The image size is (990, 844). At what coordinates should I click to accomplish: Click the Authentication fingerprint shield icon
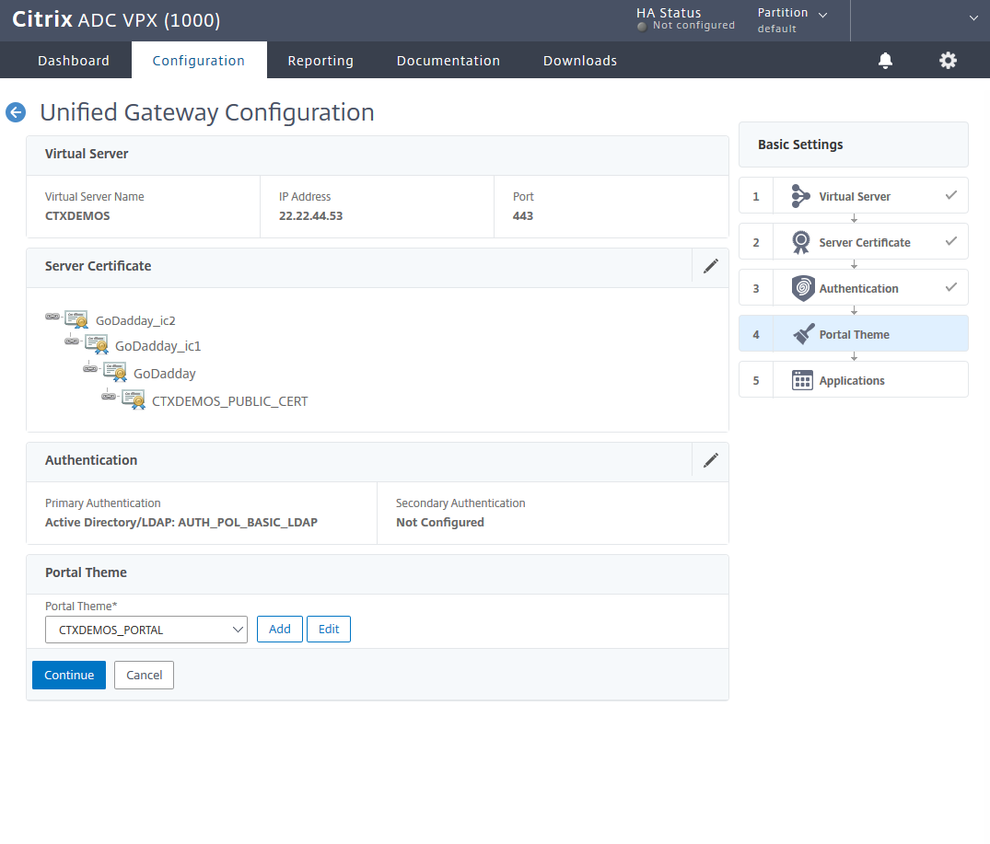pyautogui.click(x=803, y=288)
